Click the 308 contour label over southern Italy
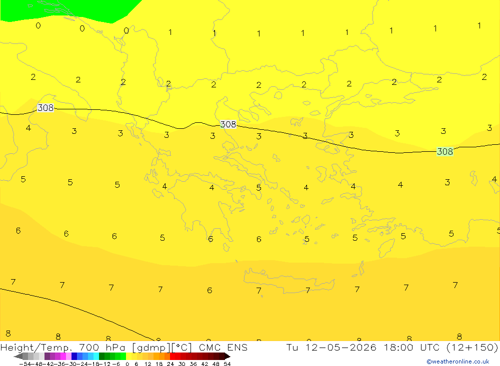 click(x=45, y=108)
